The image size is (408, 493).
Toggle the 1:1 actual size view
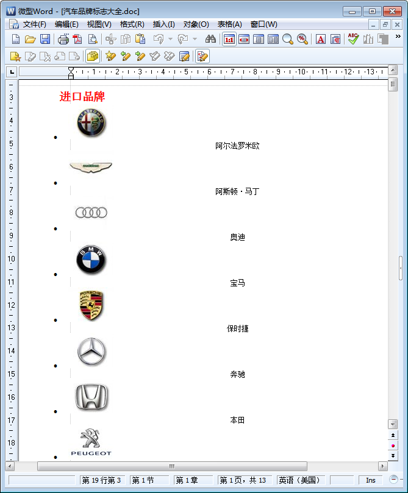point(229,39)
